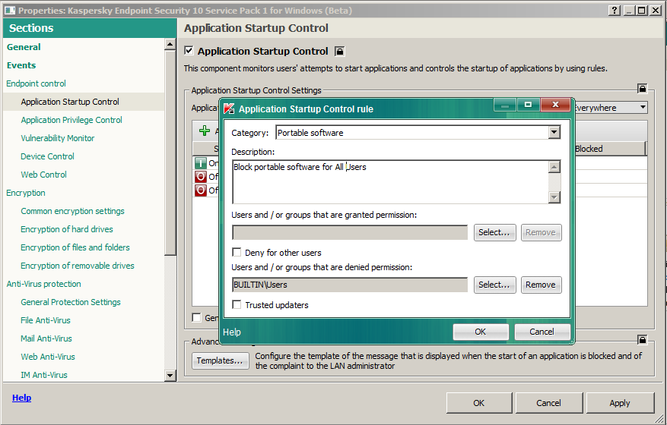Open Encryption of removable drives
Image resolution: width=667 pixels, height=425 pixels.
click(x=78, y=266)
